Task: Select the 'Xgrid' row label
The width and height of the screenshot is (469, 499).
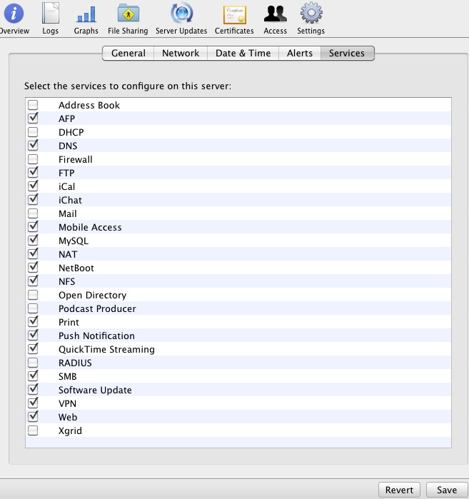Action: (x=71, y=431)
